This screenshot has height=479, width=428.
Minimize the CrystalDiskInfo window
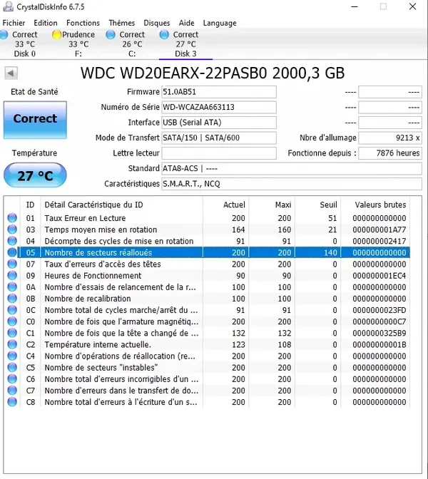tap(355, 6)
